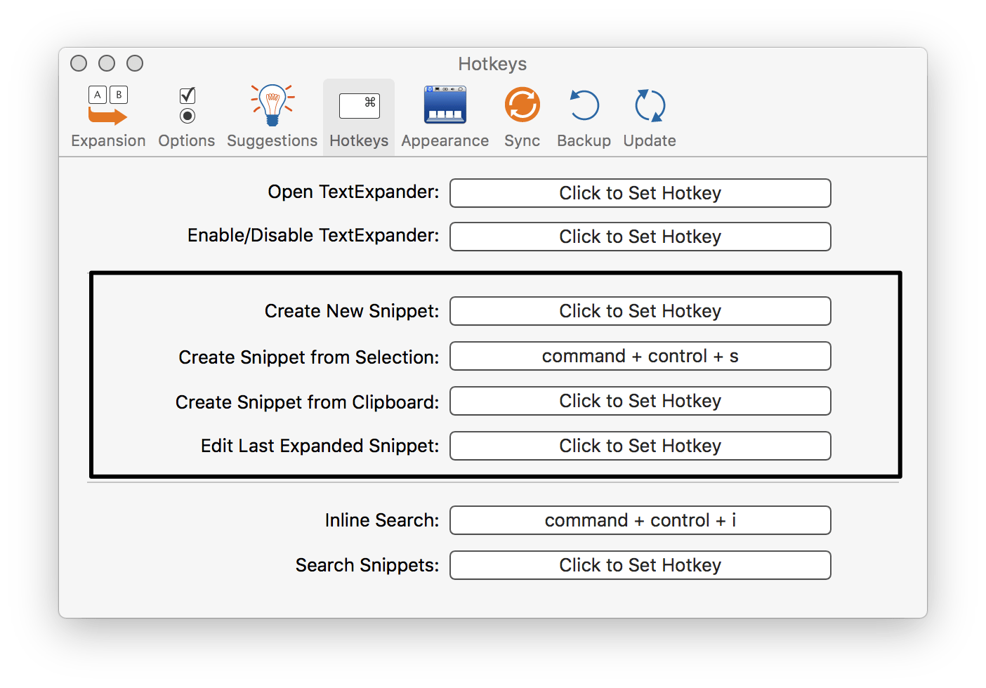Open the Appearance menu bar icon

[x=445, y=106]
